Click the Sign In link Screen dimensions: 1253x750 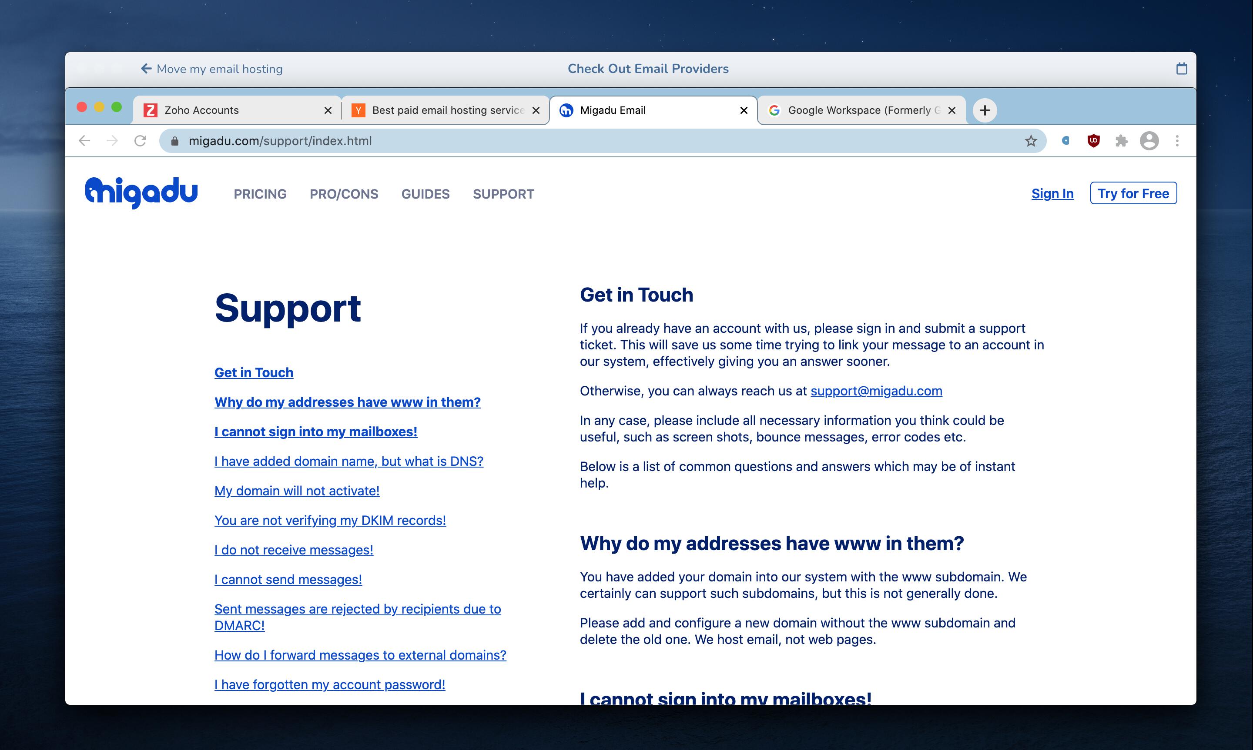coord(1052,193)
